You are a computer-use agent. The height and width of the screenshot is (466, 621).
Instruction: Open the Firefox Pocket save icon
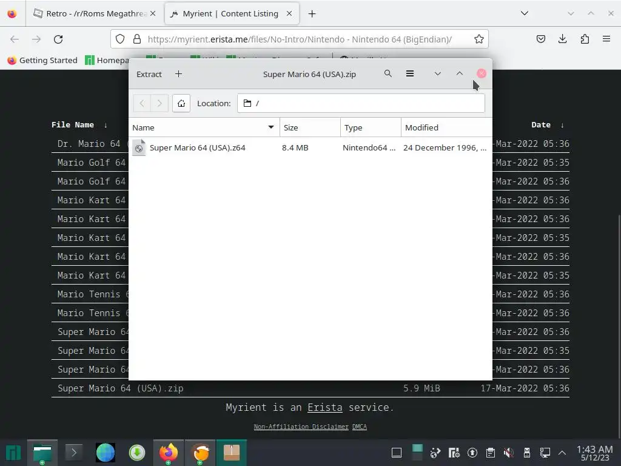click(541, 39)
